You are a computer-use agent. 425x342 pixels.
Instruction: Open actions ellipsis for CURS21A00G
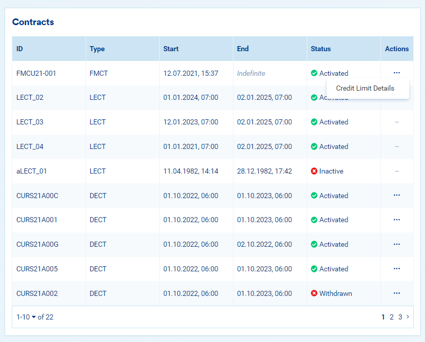[x=397, y=244]
